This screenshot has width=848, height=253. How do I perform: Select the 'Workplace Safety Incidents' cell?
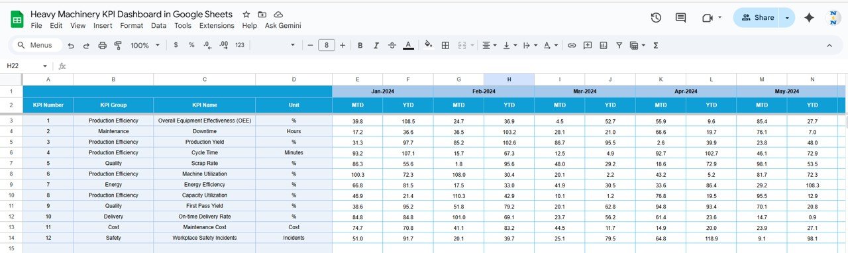[205, 238]
